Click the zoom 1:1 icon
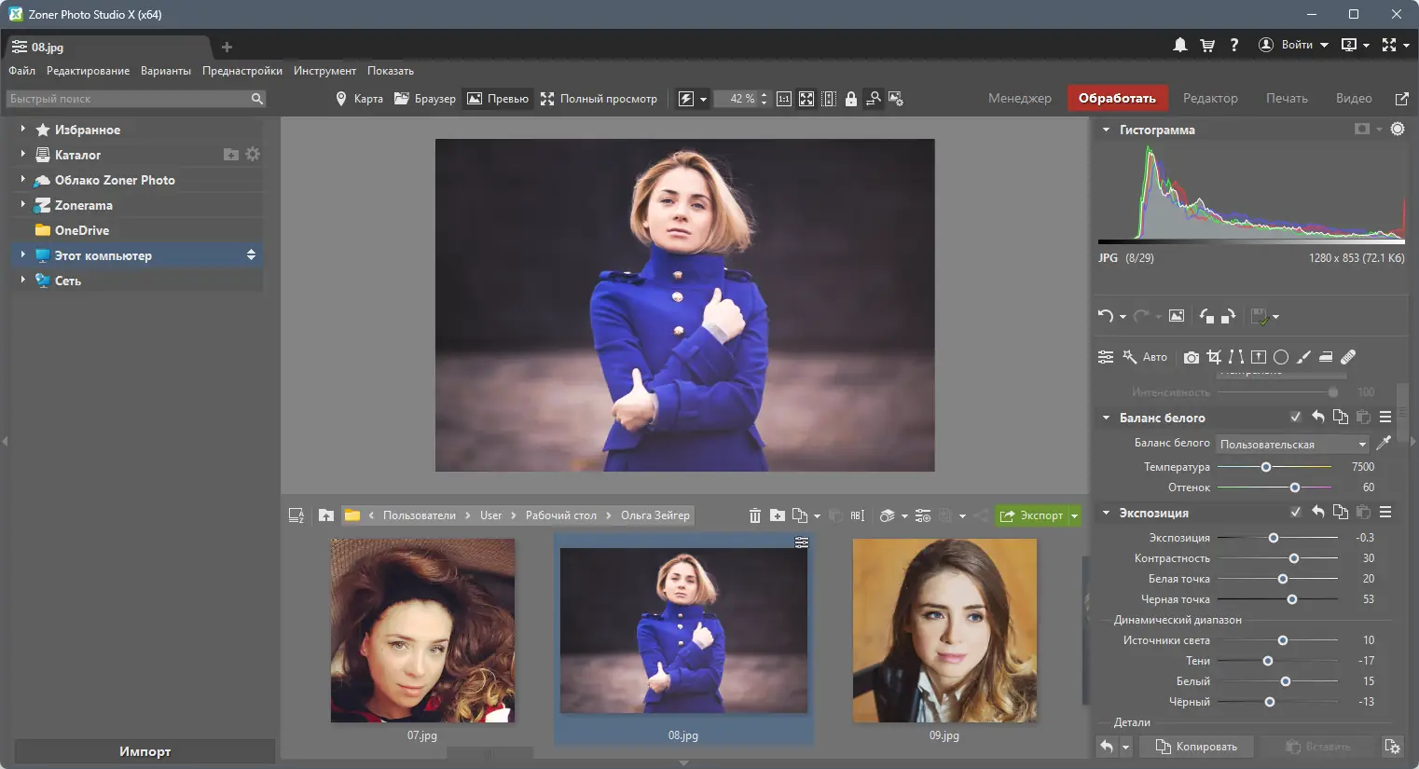Image resolution: width=1419 pixels, height=769 pixels. click(784, 99)
